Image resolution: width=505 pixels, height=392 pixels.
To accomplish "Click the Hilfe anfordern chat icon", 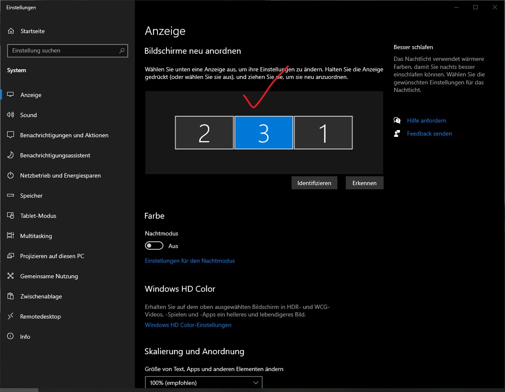I will point(397,120).
